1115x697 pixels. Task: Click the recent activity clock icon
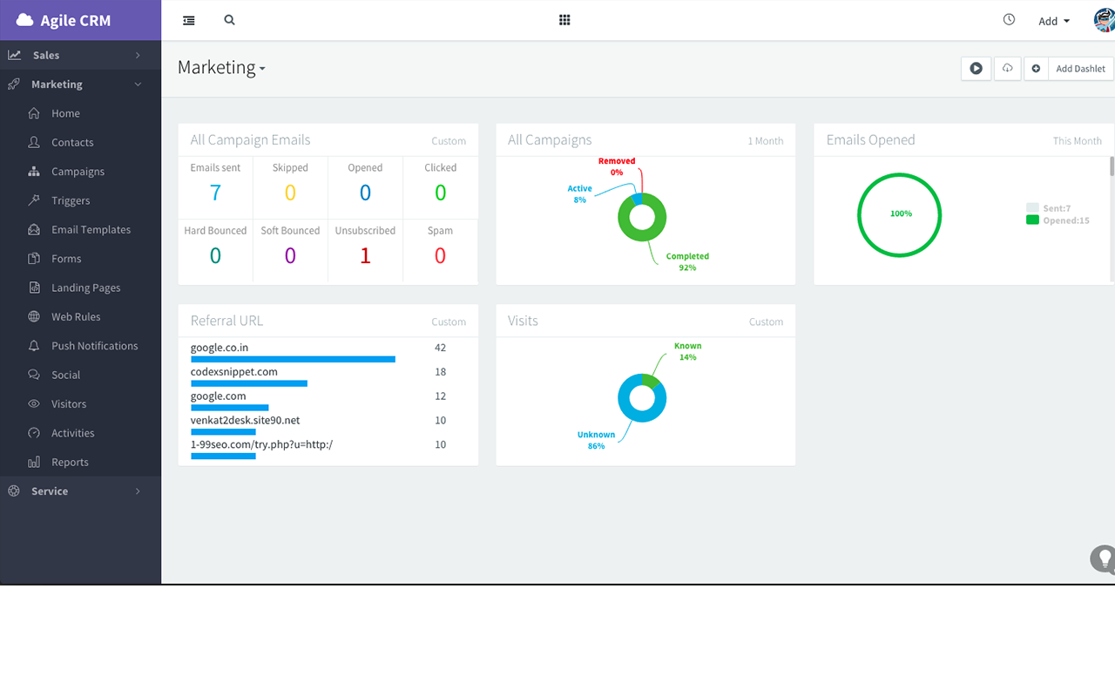click(x=1009, y=18)
